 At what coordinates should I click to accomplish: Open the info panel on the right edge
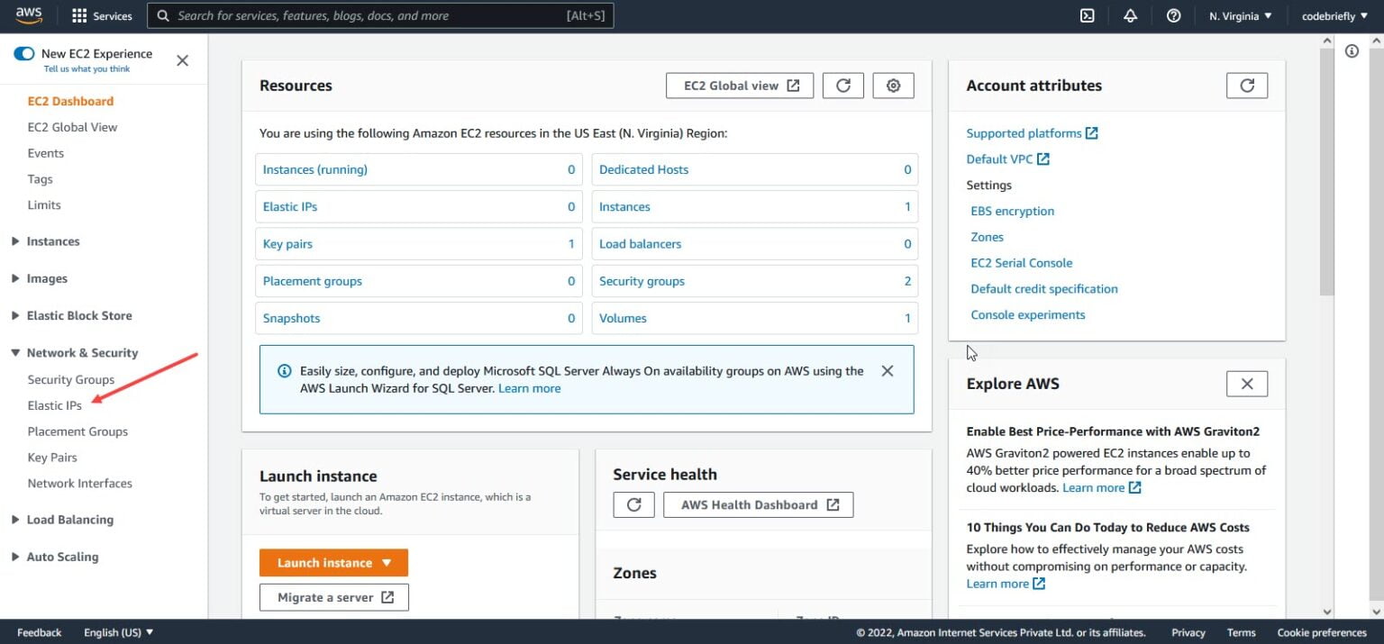click(x=1352, y=51)
